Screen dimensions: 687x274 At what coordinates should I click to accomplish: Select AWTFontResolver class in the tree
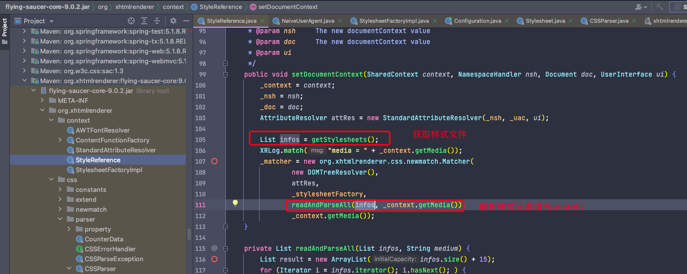coord(103,130)
